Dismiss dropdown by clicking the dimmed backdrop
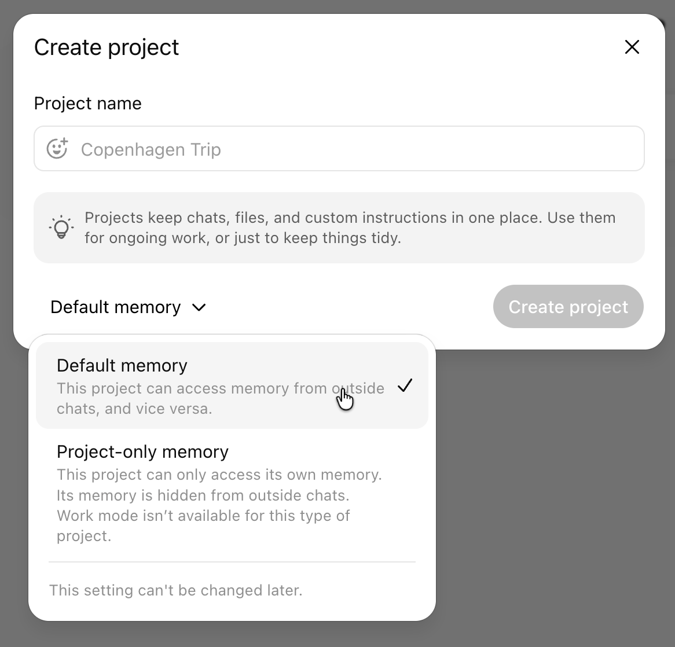 point(555,495)
